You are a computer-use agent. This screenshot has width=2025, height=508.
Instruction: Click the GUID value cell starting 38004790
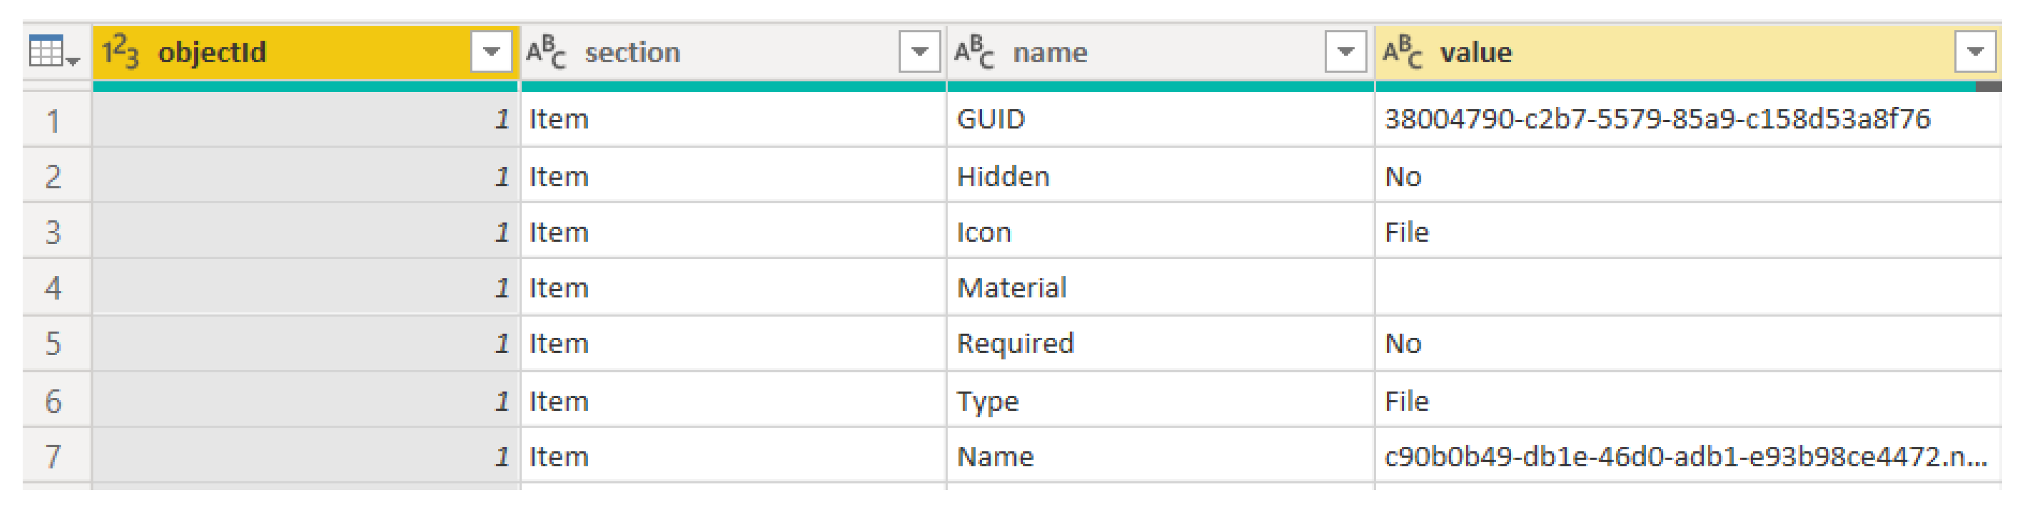[x=1656, y=119]
